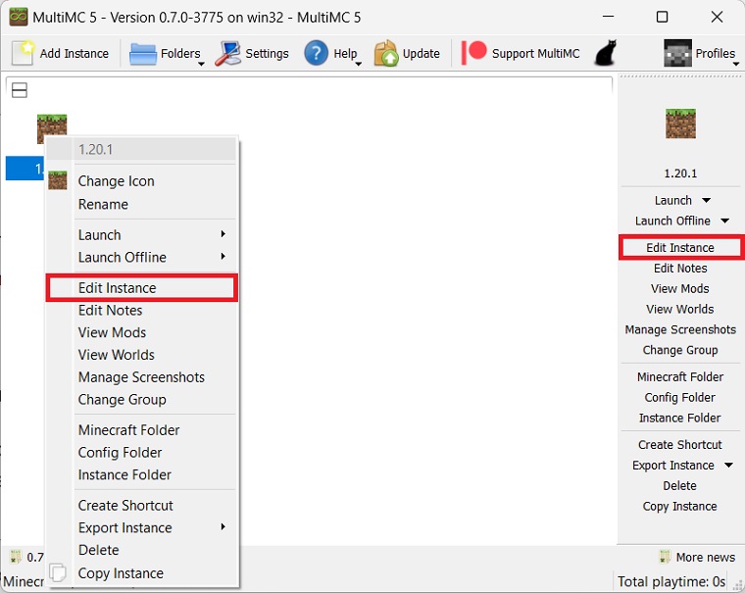Expand the Export Instance submenu arrow in the context menu
745x593 pixels.
tap(223, 527)
